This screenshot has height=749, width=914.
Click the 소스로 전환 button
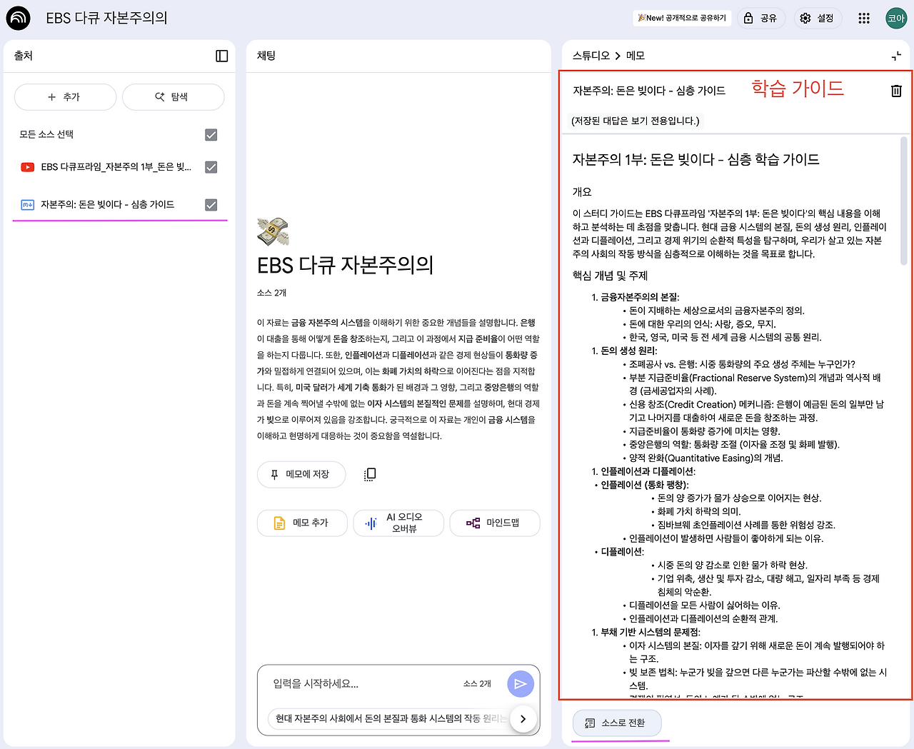coord(616,723)
